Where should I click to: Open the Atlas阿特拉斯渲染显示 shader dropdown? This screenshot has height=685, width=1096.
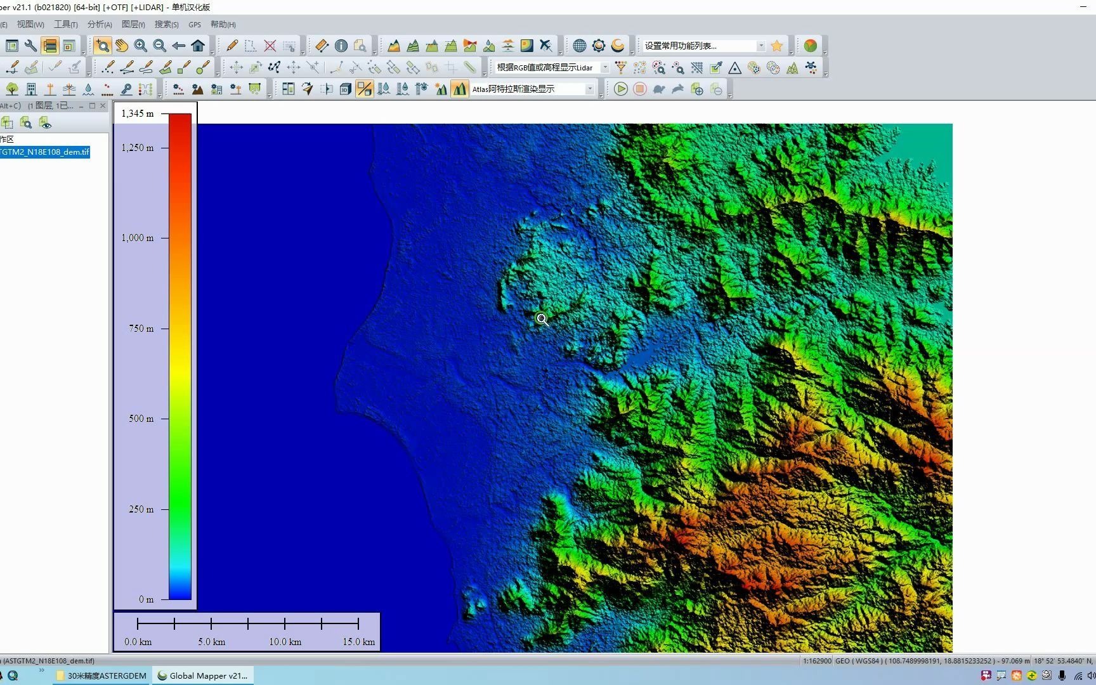(x=590, y=89)
